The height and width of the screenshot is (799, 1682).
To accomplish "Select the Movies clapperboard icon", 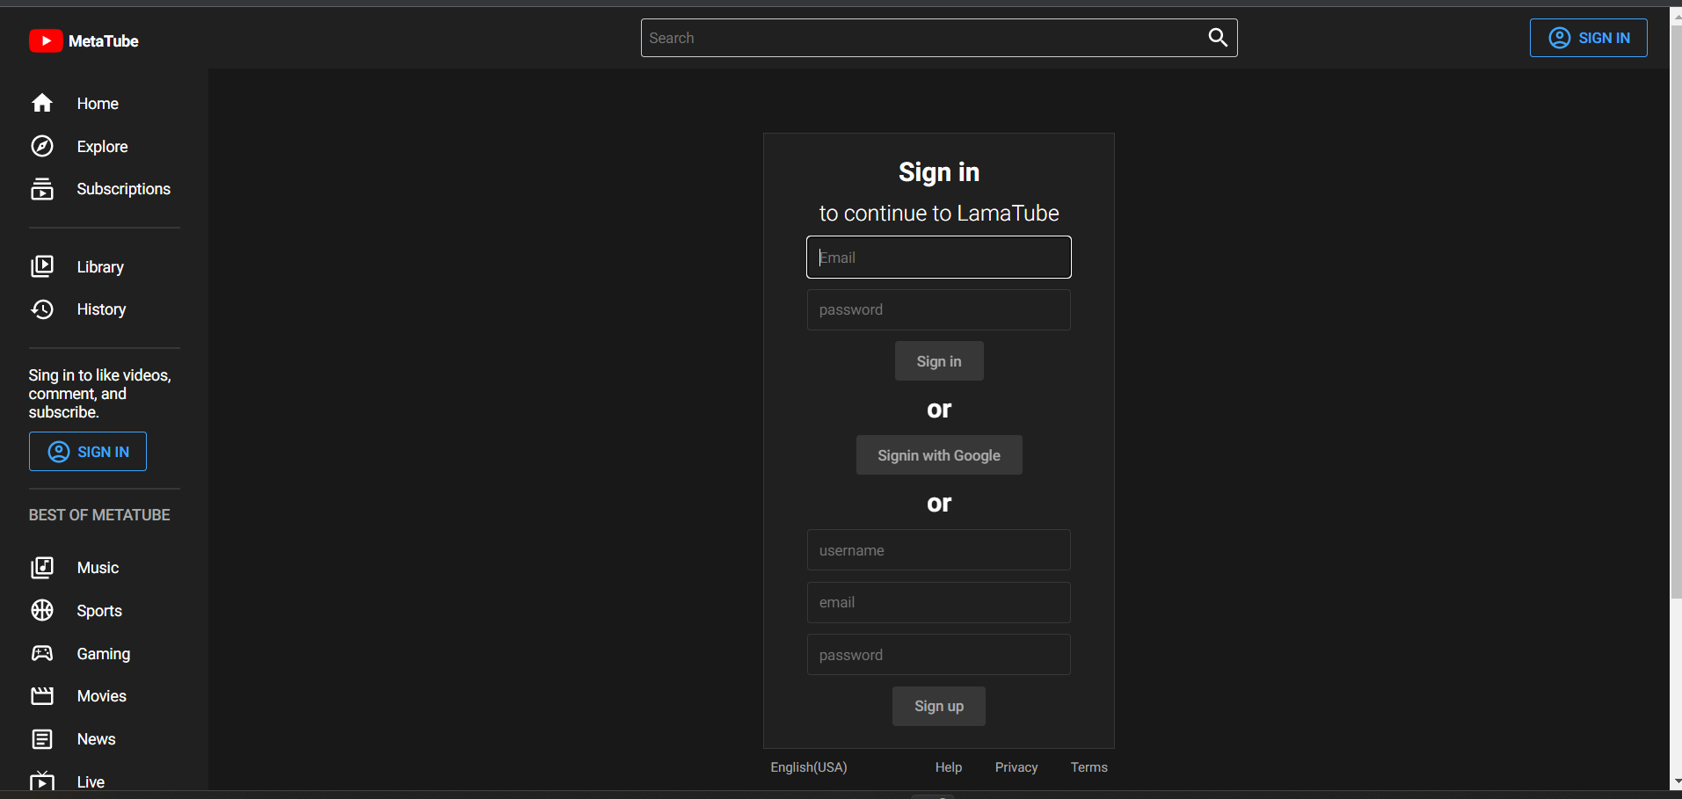I will tap(43, 695).
